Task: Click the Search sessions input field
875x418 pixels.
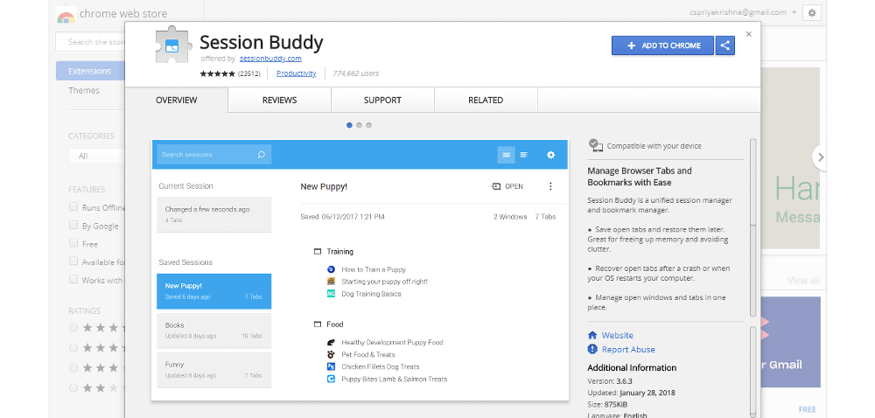Action: tap(214, 155)
